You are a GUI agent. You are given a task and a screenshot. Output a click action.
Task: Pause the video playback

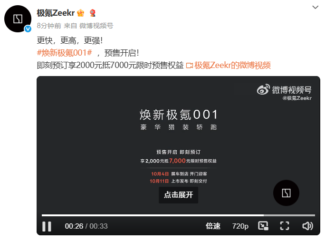click(x=47, y=226)
